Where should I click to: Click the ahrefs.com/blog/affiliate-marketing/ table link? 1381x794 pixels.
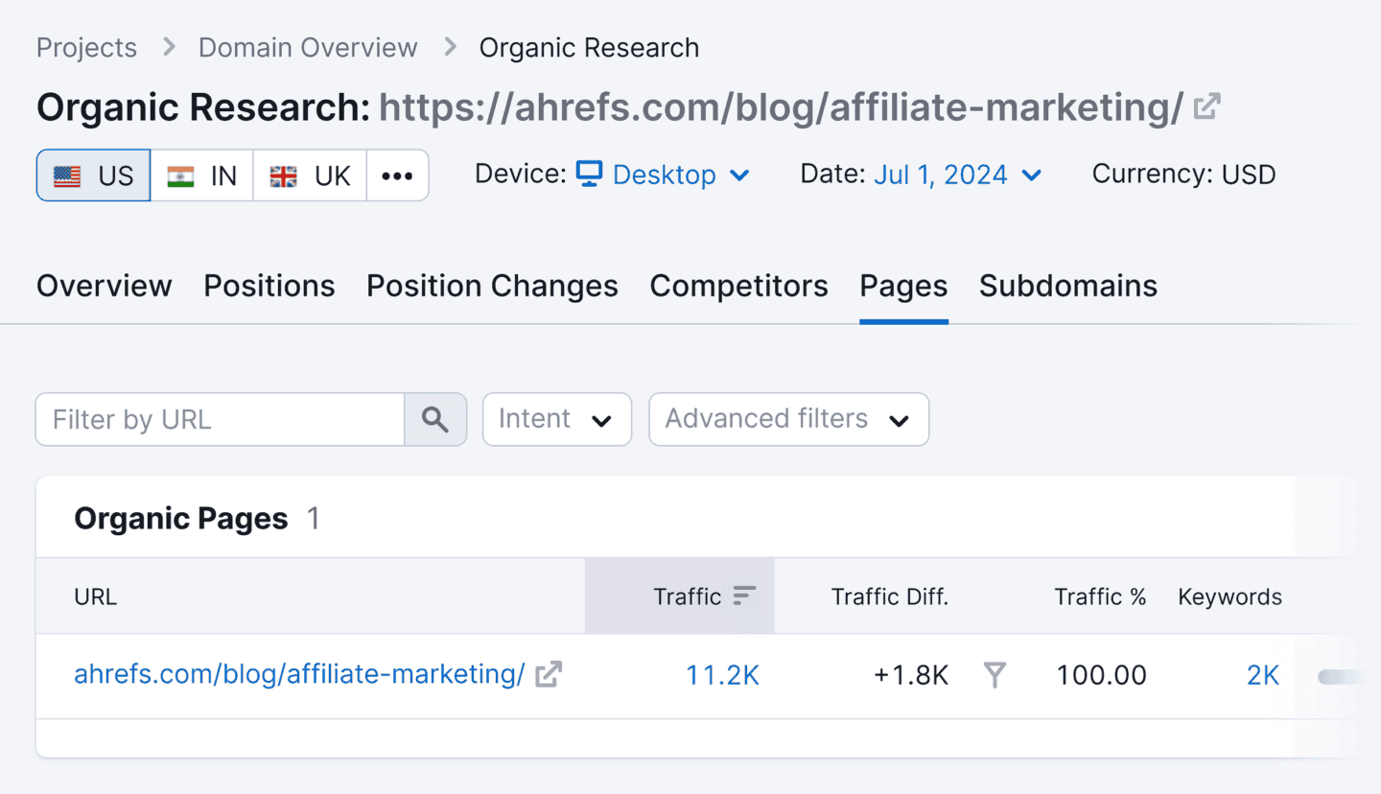click(299, 674)
